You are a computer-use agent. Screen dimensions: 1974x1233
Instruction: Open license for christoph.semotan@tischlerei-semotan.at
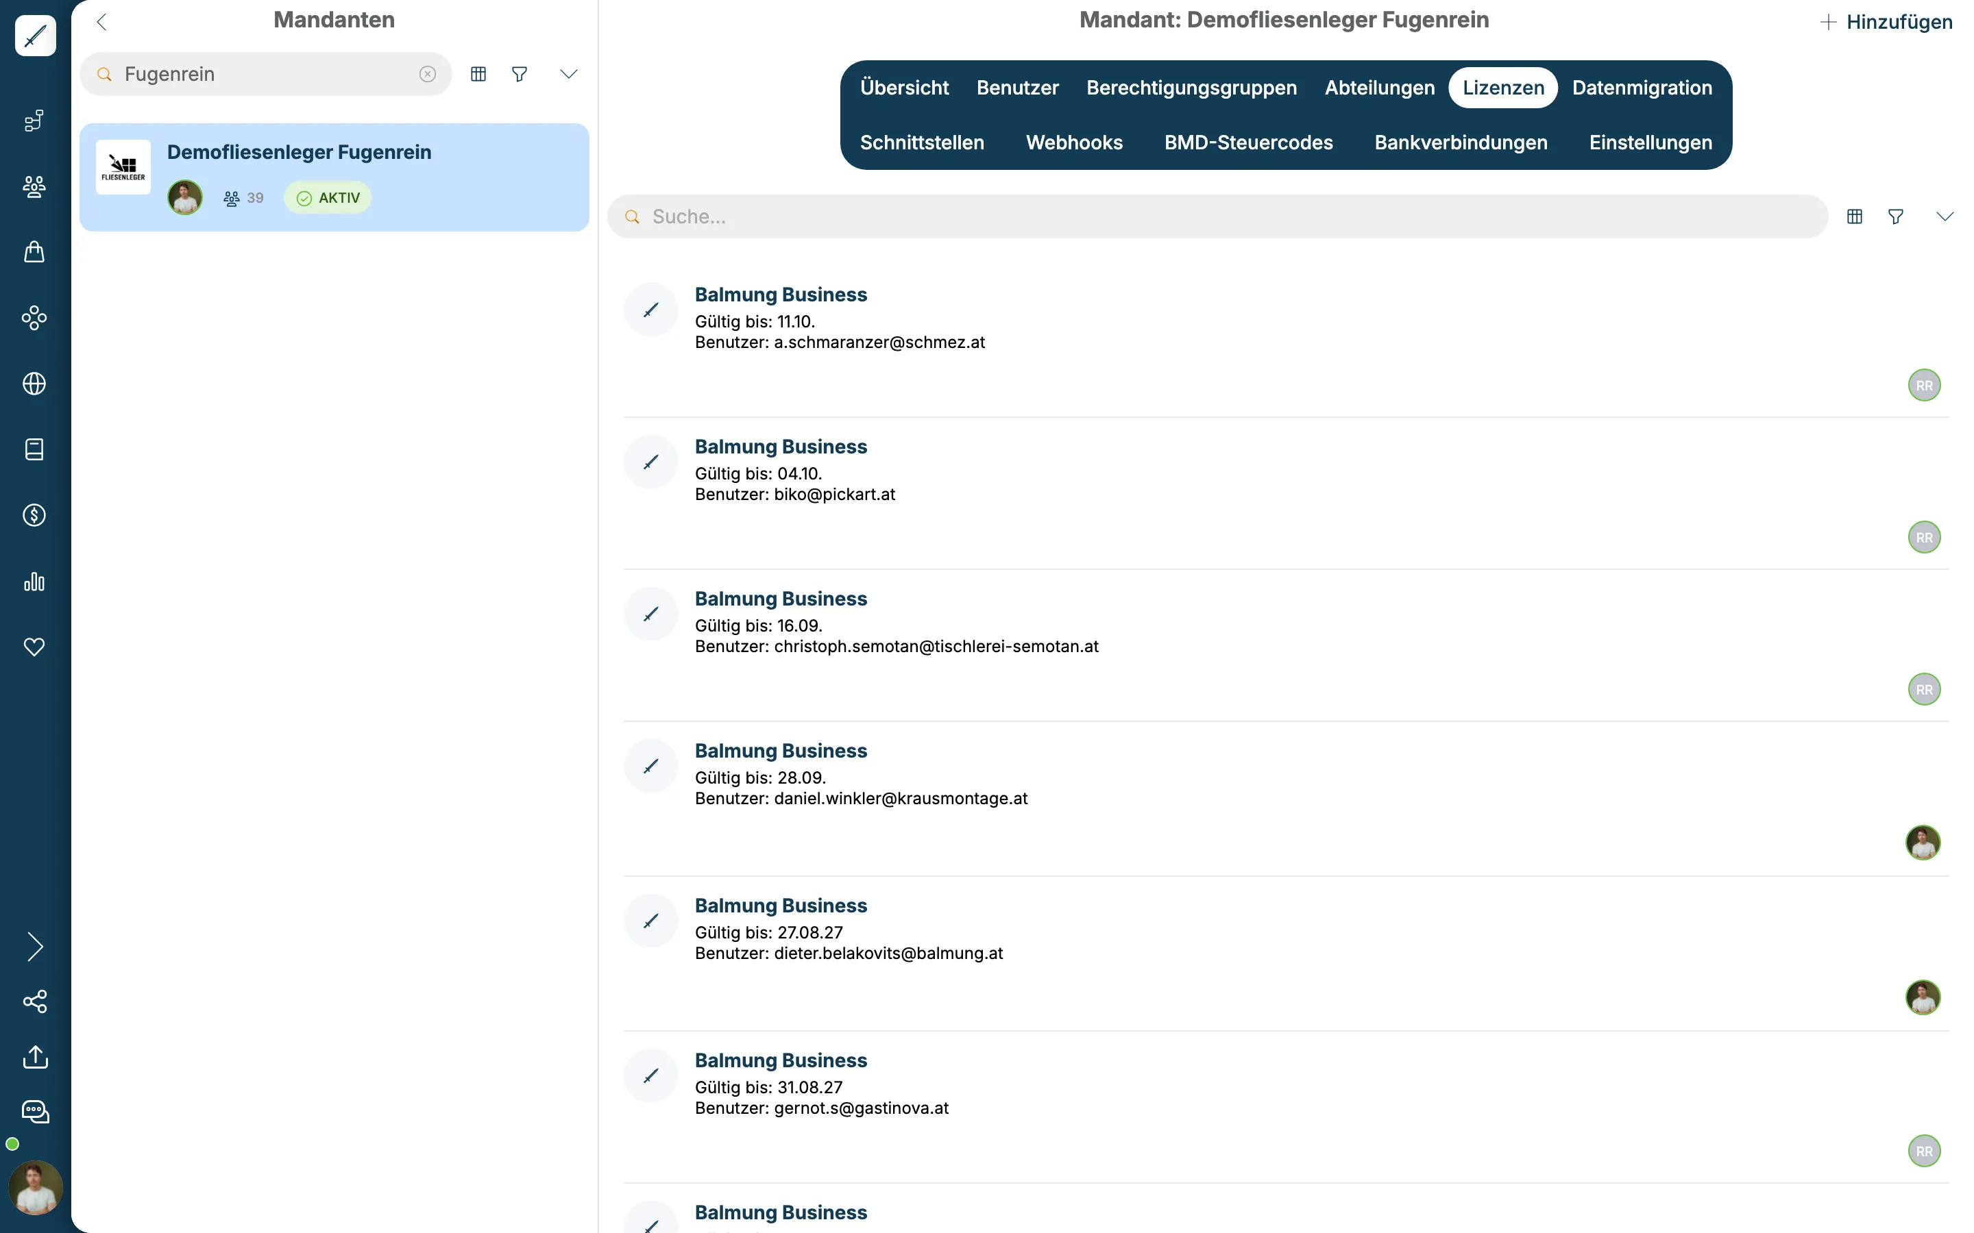[x=1286, y=646]
